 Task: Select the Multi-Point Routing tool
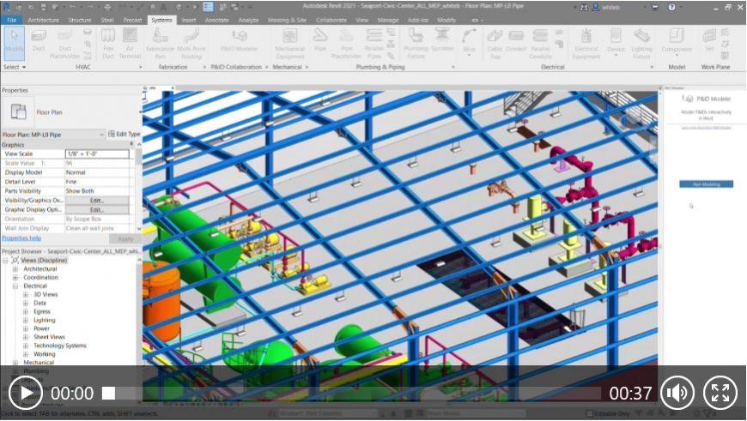191,44
